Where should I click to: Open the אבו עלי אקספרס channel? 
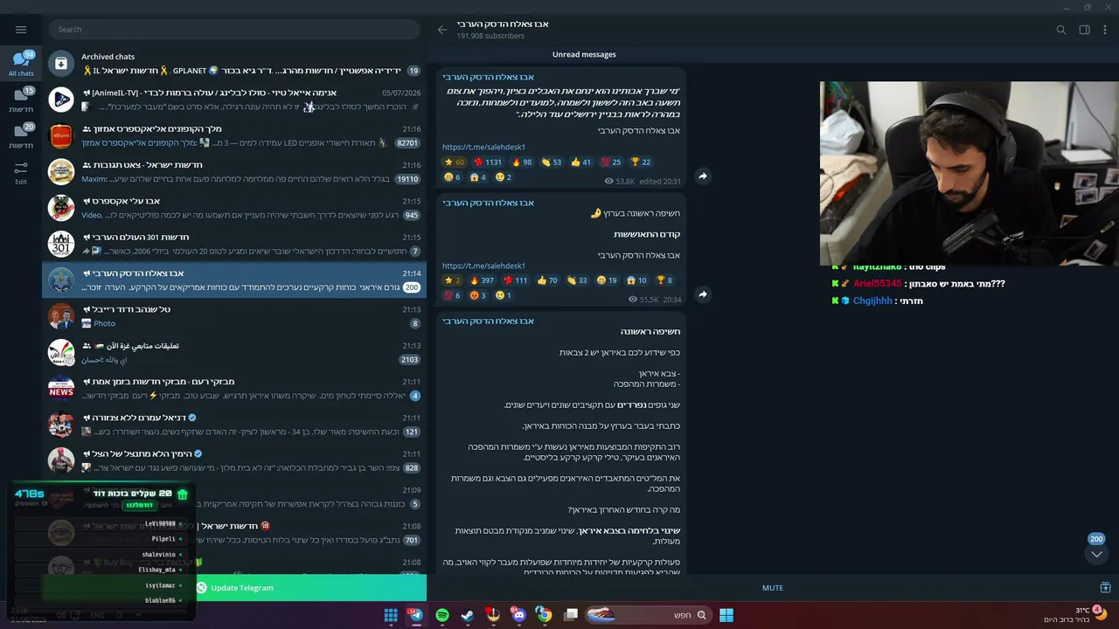pos(234,208)
